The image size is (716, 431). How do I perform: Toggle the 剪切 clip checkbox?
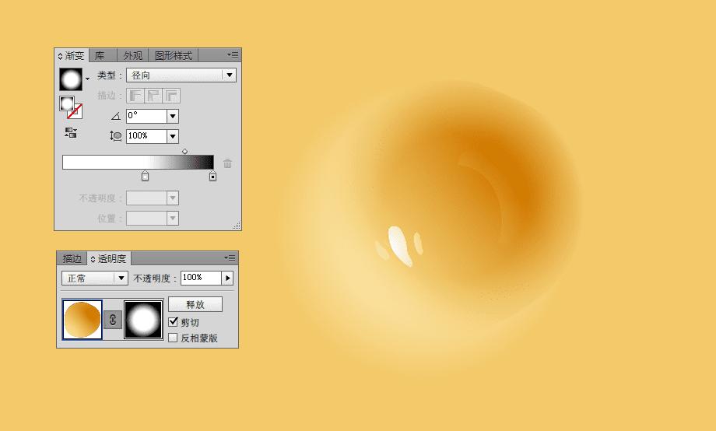click(x=173, y=322)
